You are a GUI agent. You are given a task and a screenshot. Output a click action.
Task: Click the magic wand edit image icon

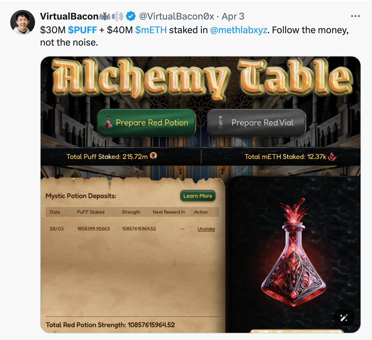(x=343, y=318)
